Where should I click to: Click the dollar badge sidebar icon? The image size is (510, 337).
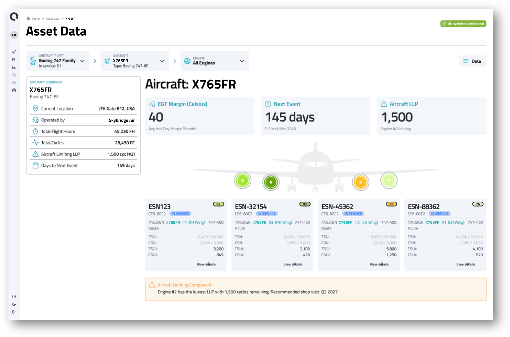[14, 83]
